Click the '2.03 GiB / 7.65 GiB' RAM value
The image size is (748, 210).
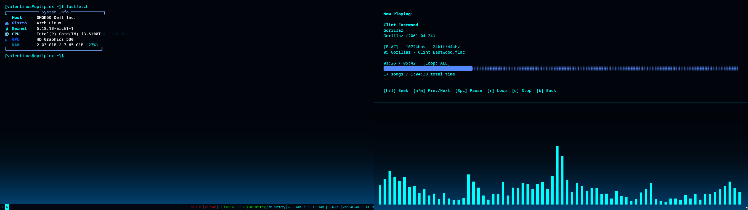tap(60, 45)
